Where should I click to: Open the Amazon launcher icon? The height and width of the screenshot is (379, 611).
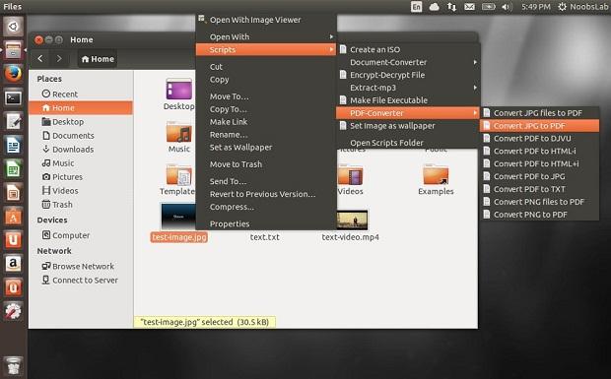click(x=13, y=264)
